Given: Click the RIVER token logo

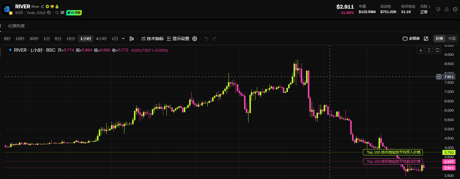Looking at the screenshot, I should (x=8, y=9).
